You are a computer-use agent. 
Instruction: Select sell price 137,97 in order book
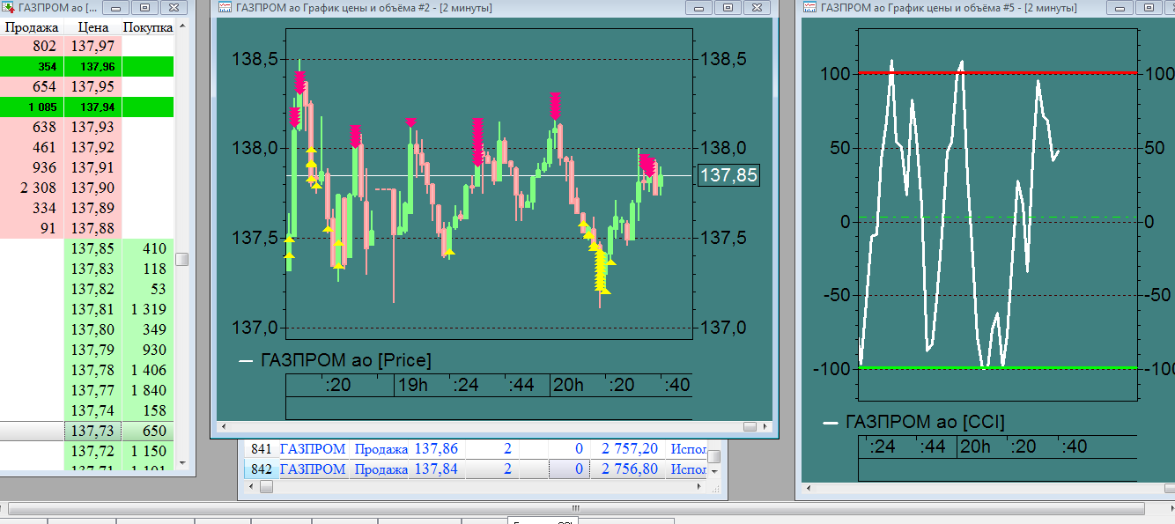(92, 46)
